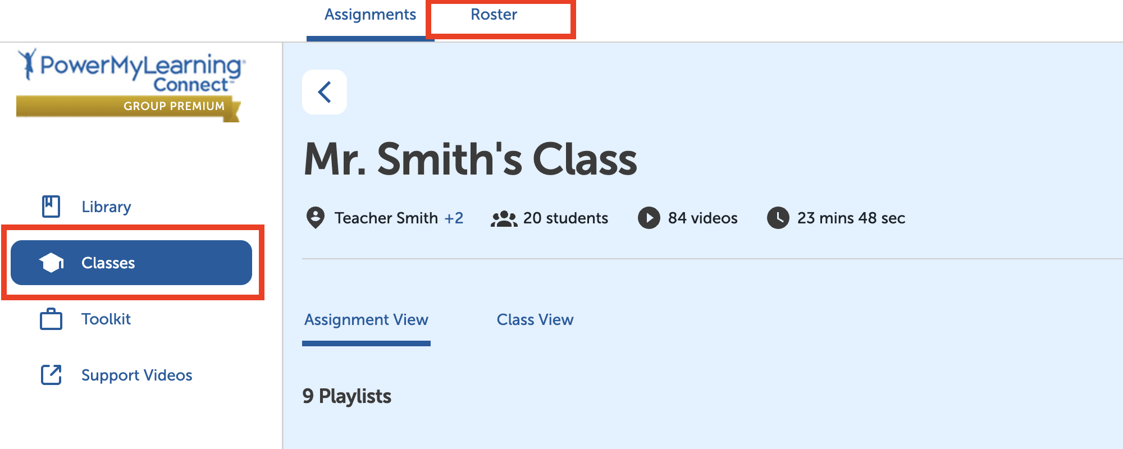Select Classes in the sidebar
Image resolution: width=1123 pixels, height=449 pixels.
pos(131,263)
